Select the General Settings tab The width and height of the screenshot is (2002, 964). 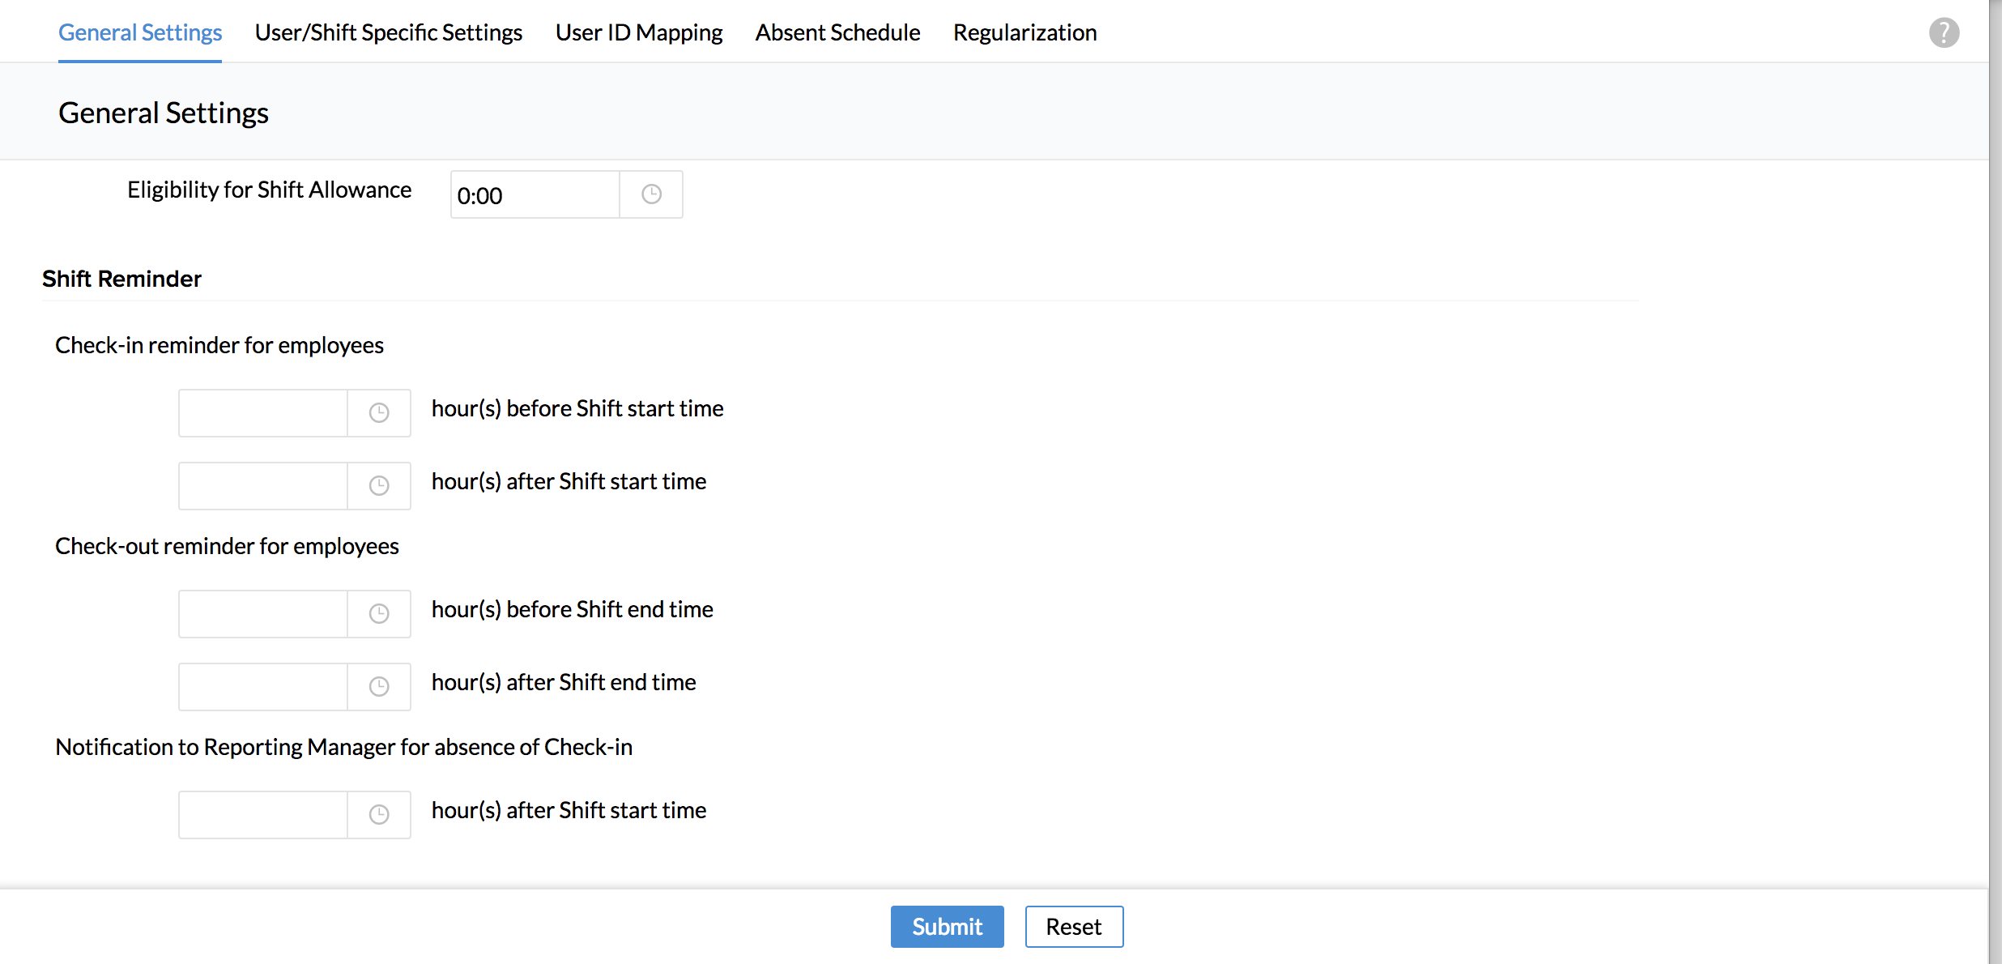(x=140, y=32)
